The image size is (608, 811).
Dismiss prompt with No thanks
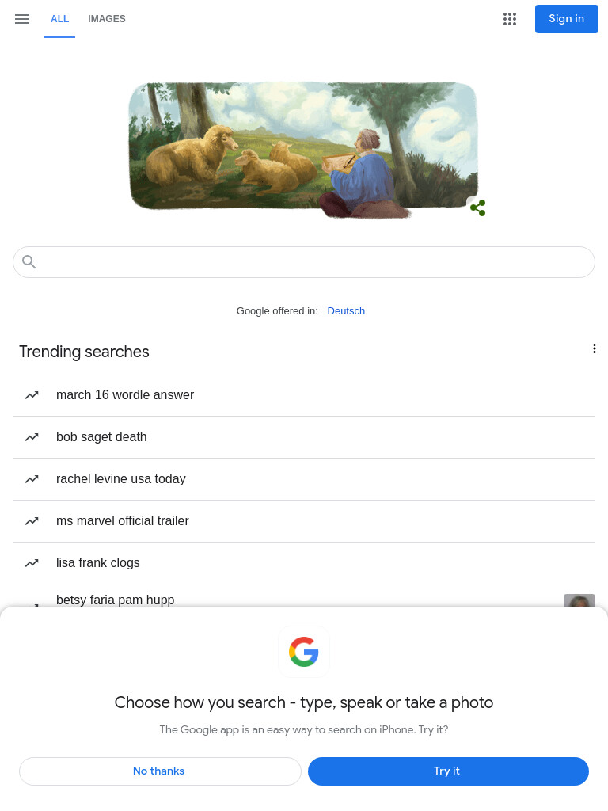pos(160,771)
